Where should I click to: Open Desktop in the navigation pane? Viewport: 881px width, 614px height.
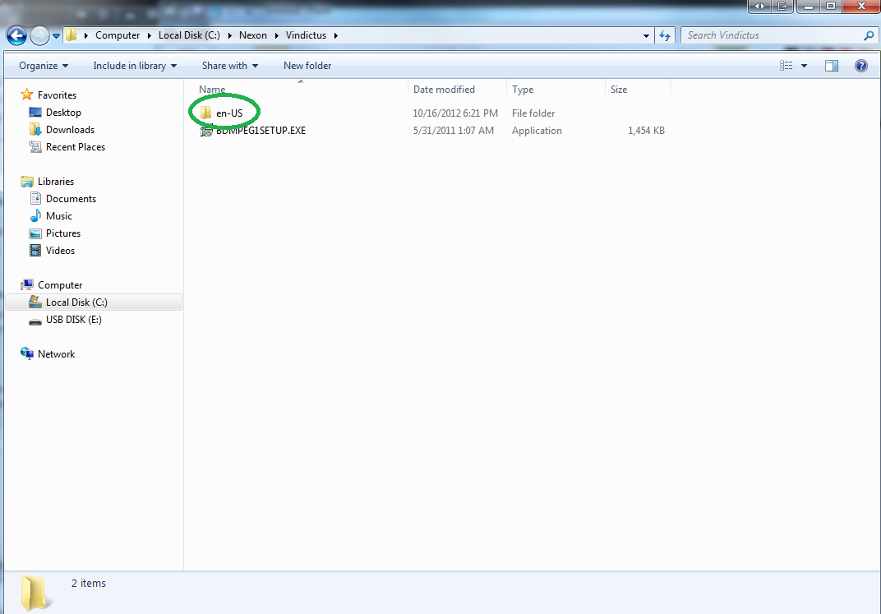63,113
